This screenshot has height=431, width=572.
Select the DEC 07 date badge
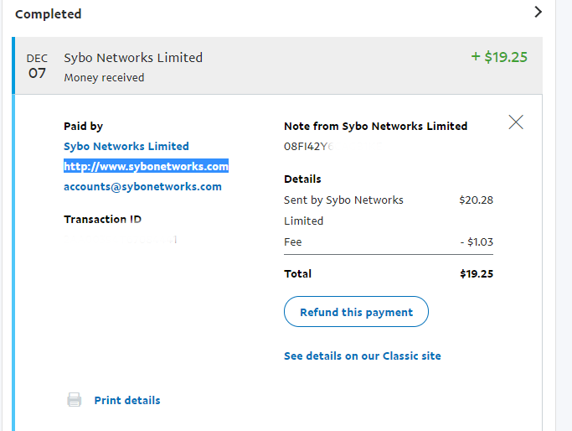(x=37, y=65)
